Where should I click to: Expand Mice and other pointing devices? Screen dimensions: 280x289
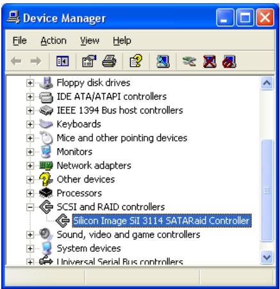(30, 138)
